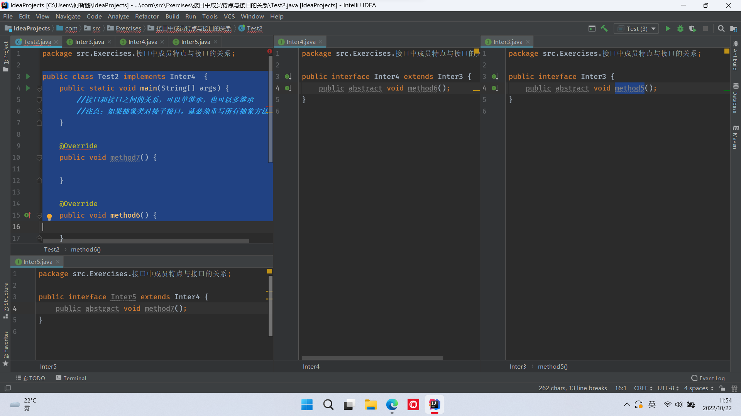Open the Refactor menu
Viewport: 741px width, 416px height.
(147, 16)
